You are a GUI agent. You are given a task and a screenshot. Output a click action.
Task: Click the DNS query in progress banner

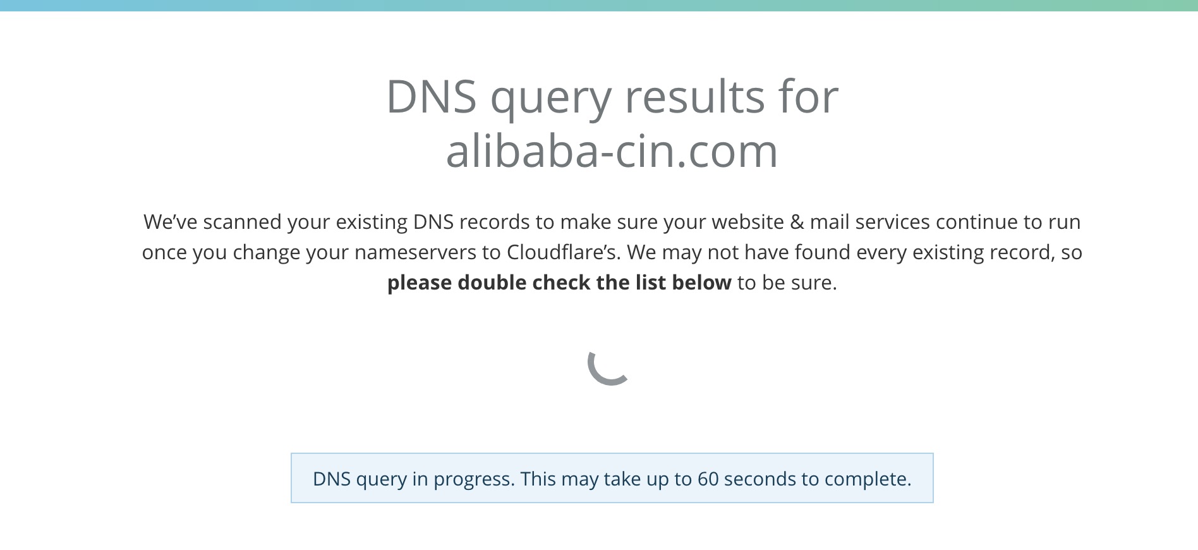coord(612,478)
